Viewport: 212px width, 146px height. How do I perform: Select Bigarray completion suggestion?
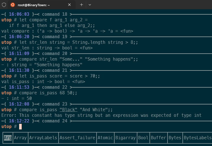pyautogui.click(x=125, y=138)
